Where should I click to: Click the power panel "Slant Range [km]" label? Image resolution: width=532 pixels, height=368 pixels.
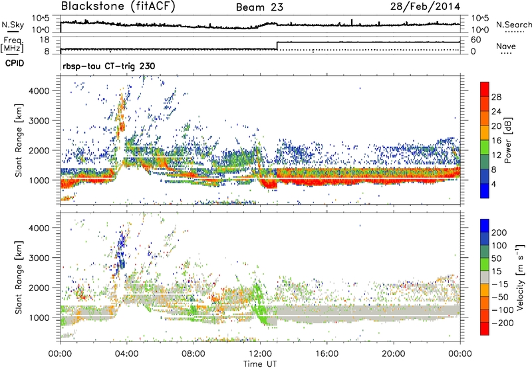tap(19, 140)
